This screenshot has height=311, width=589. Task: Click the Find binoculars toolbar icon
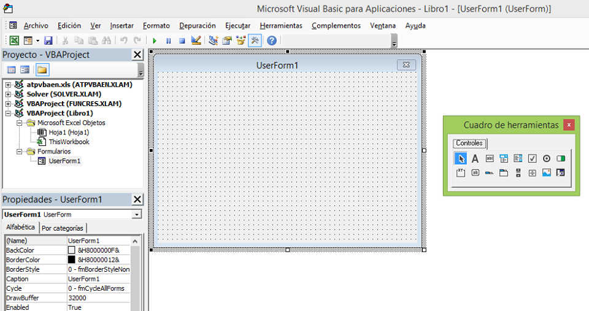point(107,40)
